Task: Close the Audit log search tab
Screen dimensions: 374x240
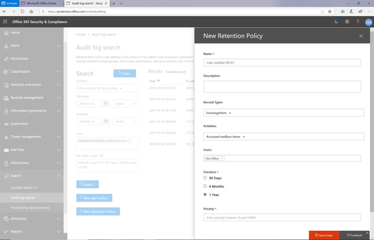Action: (x=106, y=4)
